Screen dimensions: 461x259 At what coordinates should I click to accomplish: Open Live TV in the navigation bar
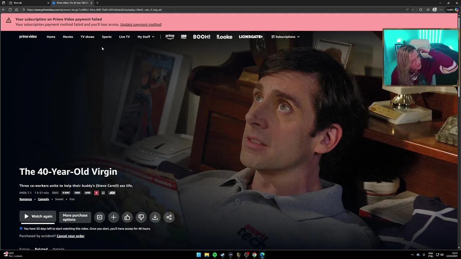point(124,37)
